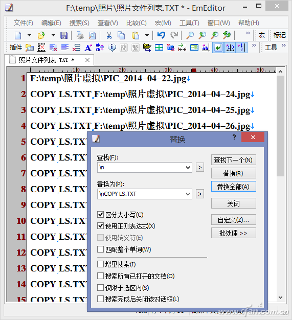Open Print Preview icon
The image size is (292, 320).
coord(92,35)
